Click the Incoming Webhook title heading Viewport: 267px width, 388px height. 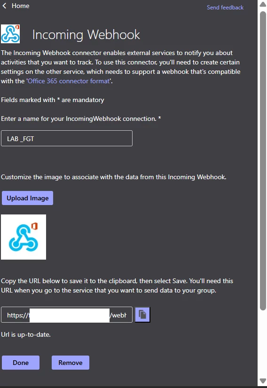pyautogui.click(x=86, y=35)
